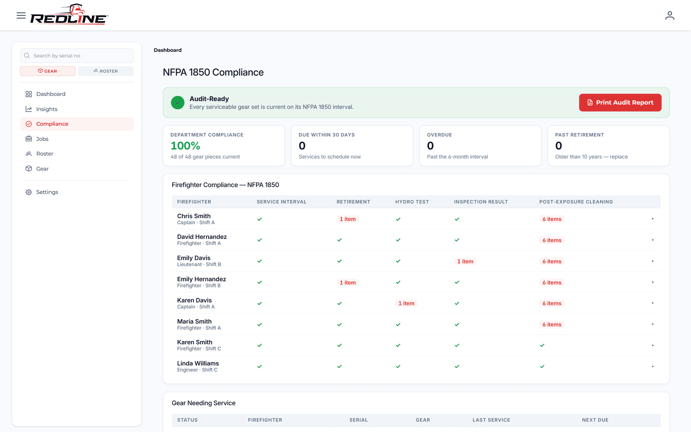The height and width of the screenshot is (432, 691).
Task: Expand Karen Davis's row arrow
Action: click(653, 303)
